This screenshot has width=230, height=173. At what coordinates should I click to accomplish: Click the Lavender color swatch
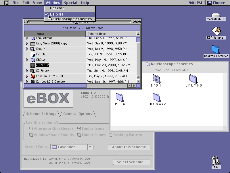tap(54, 147)
